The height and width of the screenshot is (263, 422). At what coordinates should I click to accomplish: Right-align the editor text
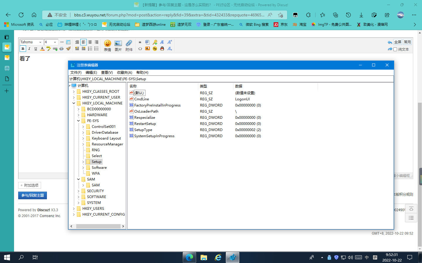96,42
